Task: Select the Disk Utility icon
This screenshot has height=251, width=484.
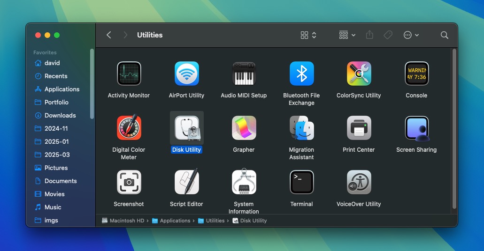Action: [186, 128]
